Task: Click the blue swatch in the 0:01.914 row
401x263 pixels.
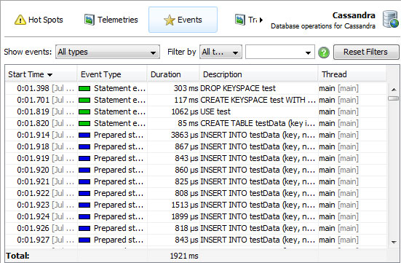Action: click(84, 136)
